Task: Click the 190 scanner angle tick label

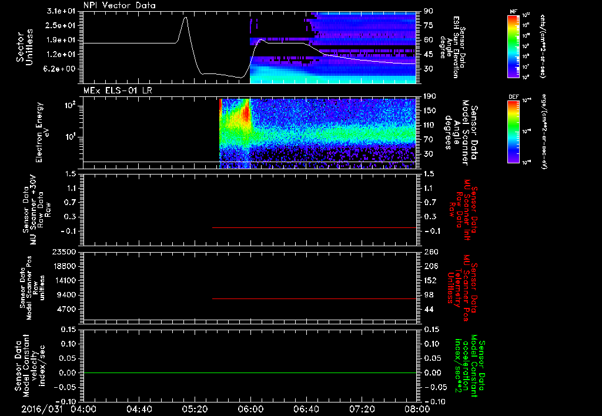Action: tap(431, 96)
